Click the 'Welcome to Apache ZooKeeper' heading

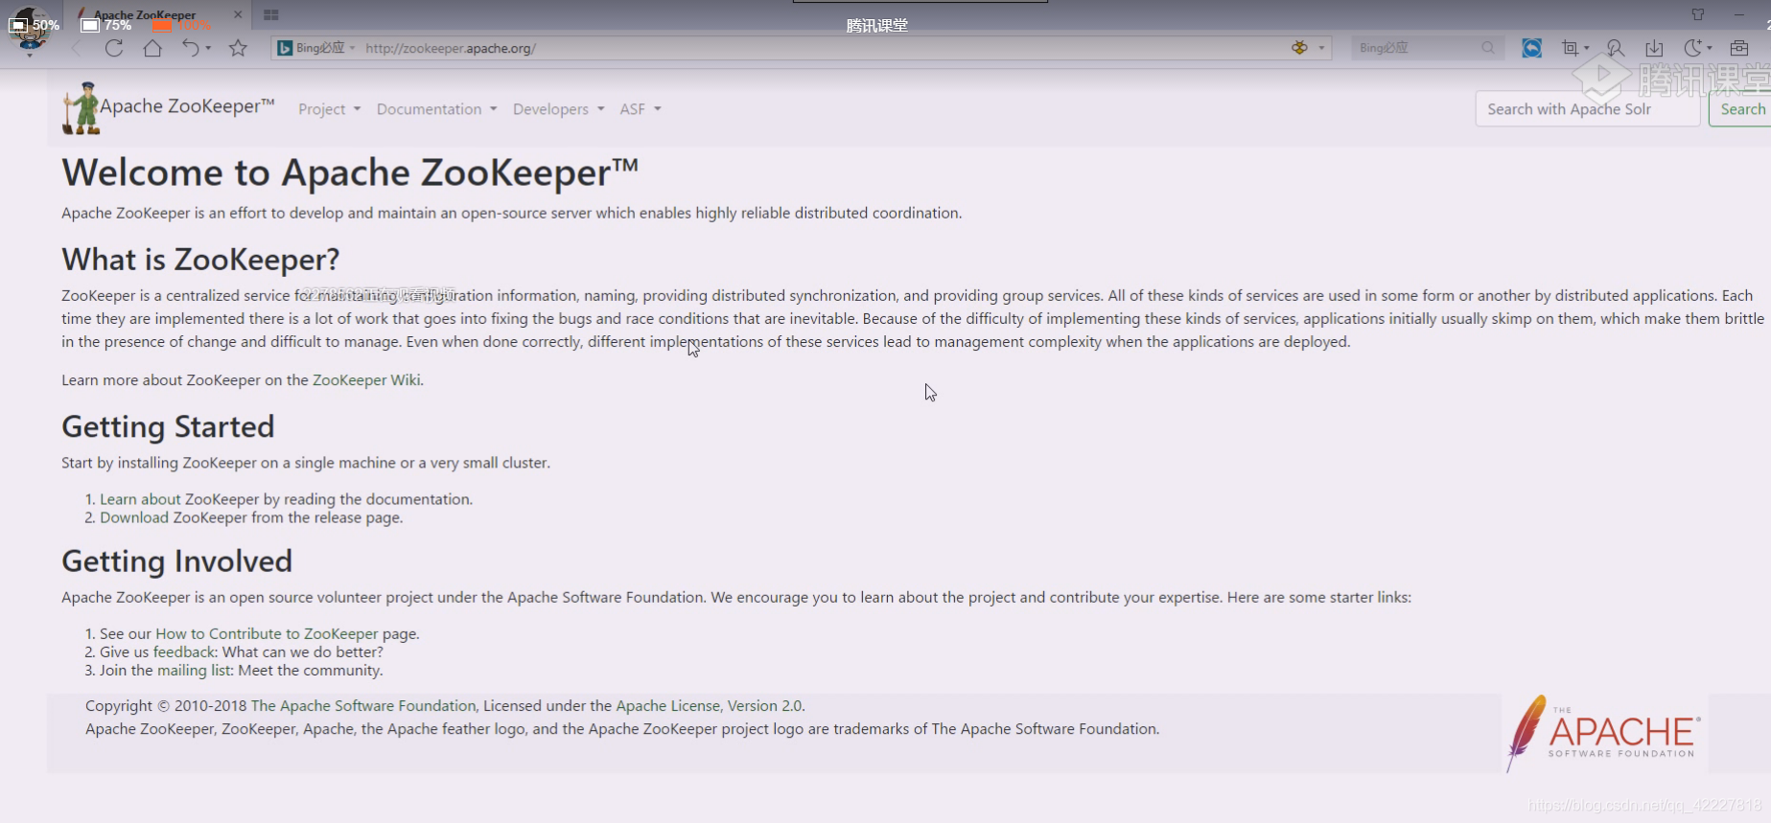350,172
